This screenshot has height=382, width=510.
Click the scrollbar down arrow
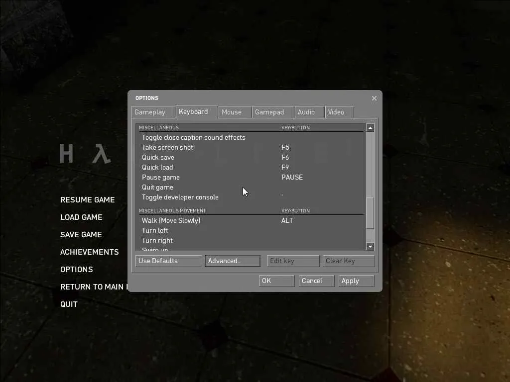370,247
